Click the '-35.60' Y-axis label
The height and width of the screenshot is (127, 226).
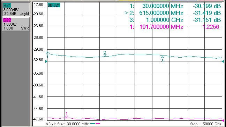38,73
